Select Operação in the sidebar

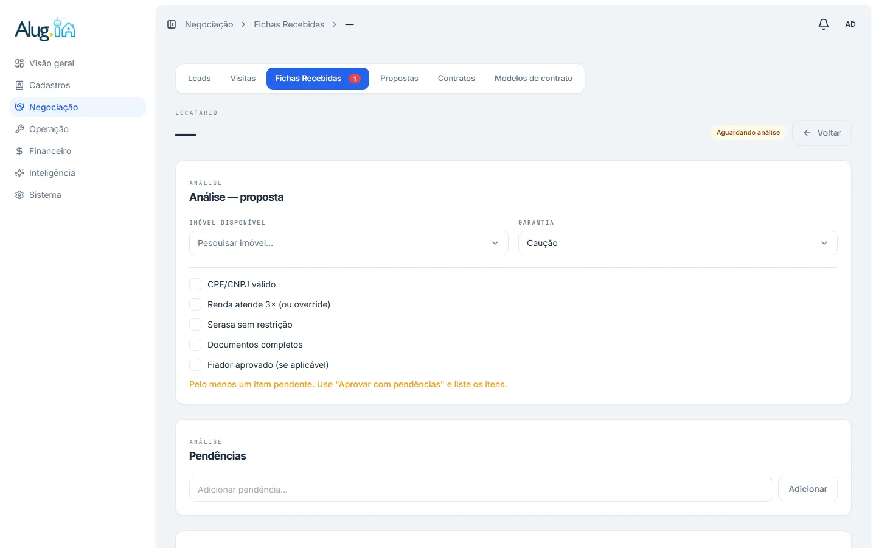78,129
